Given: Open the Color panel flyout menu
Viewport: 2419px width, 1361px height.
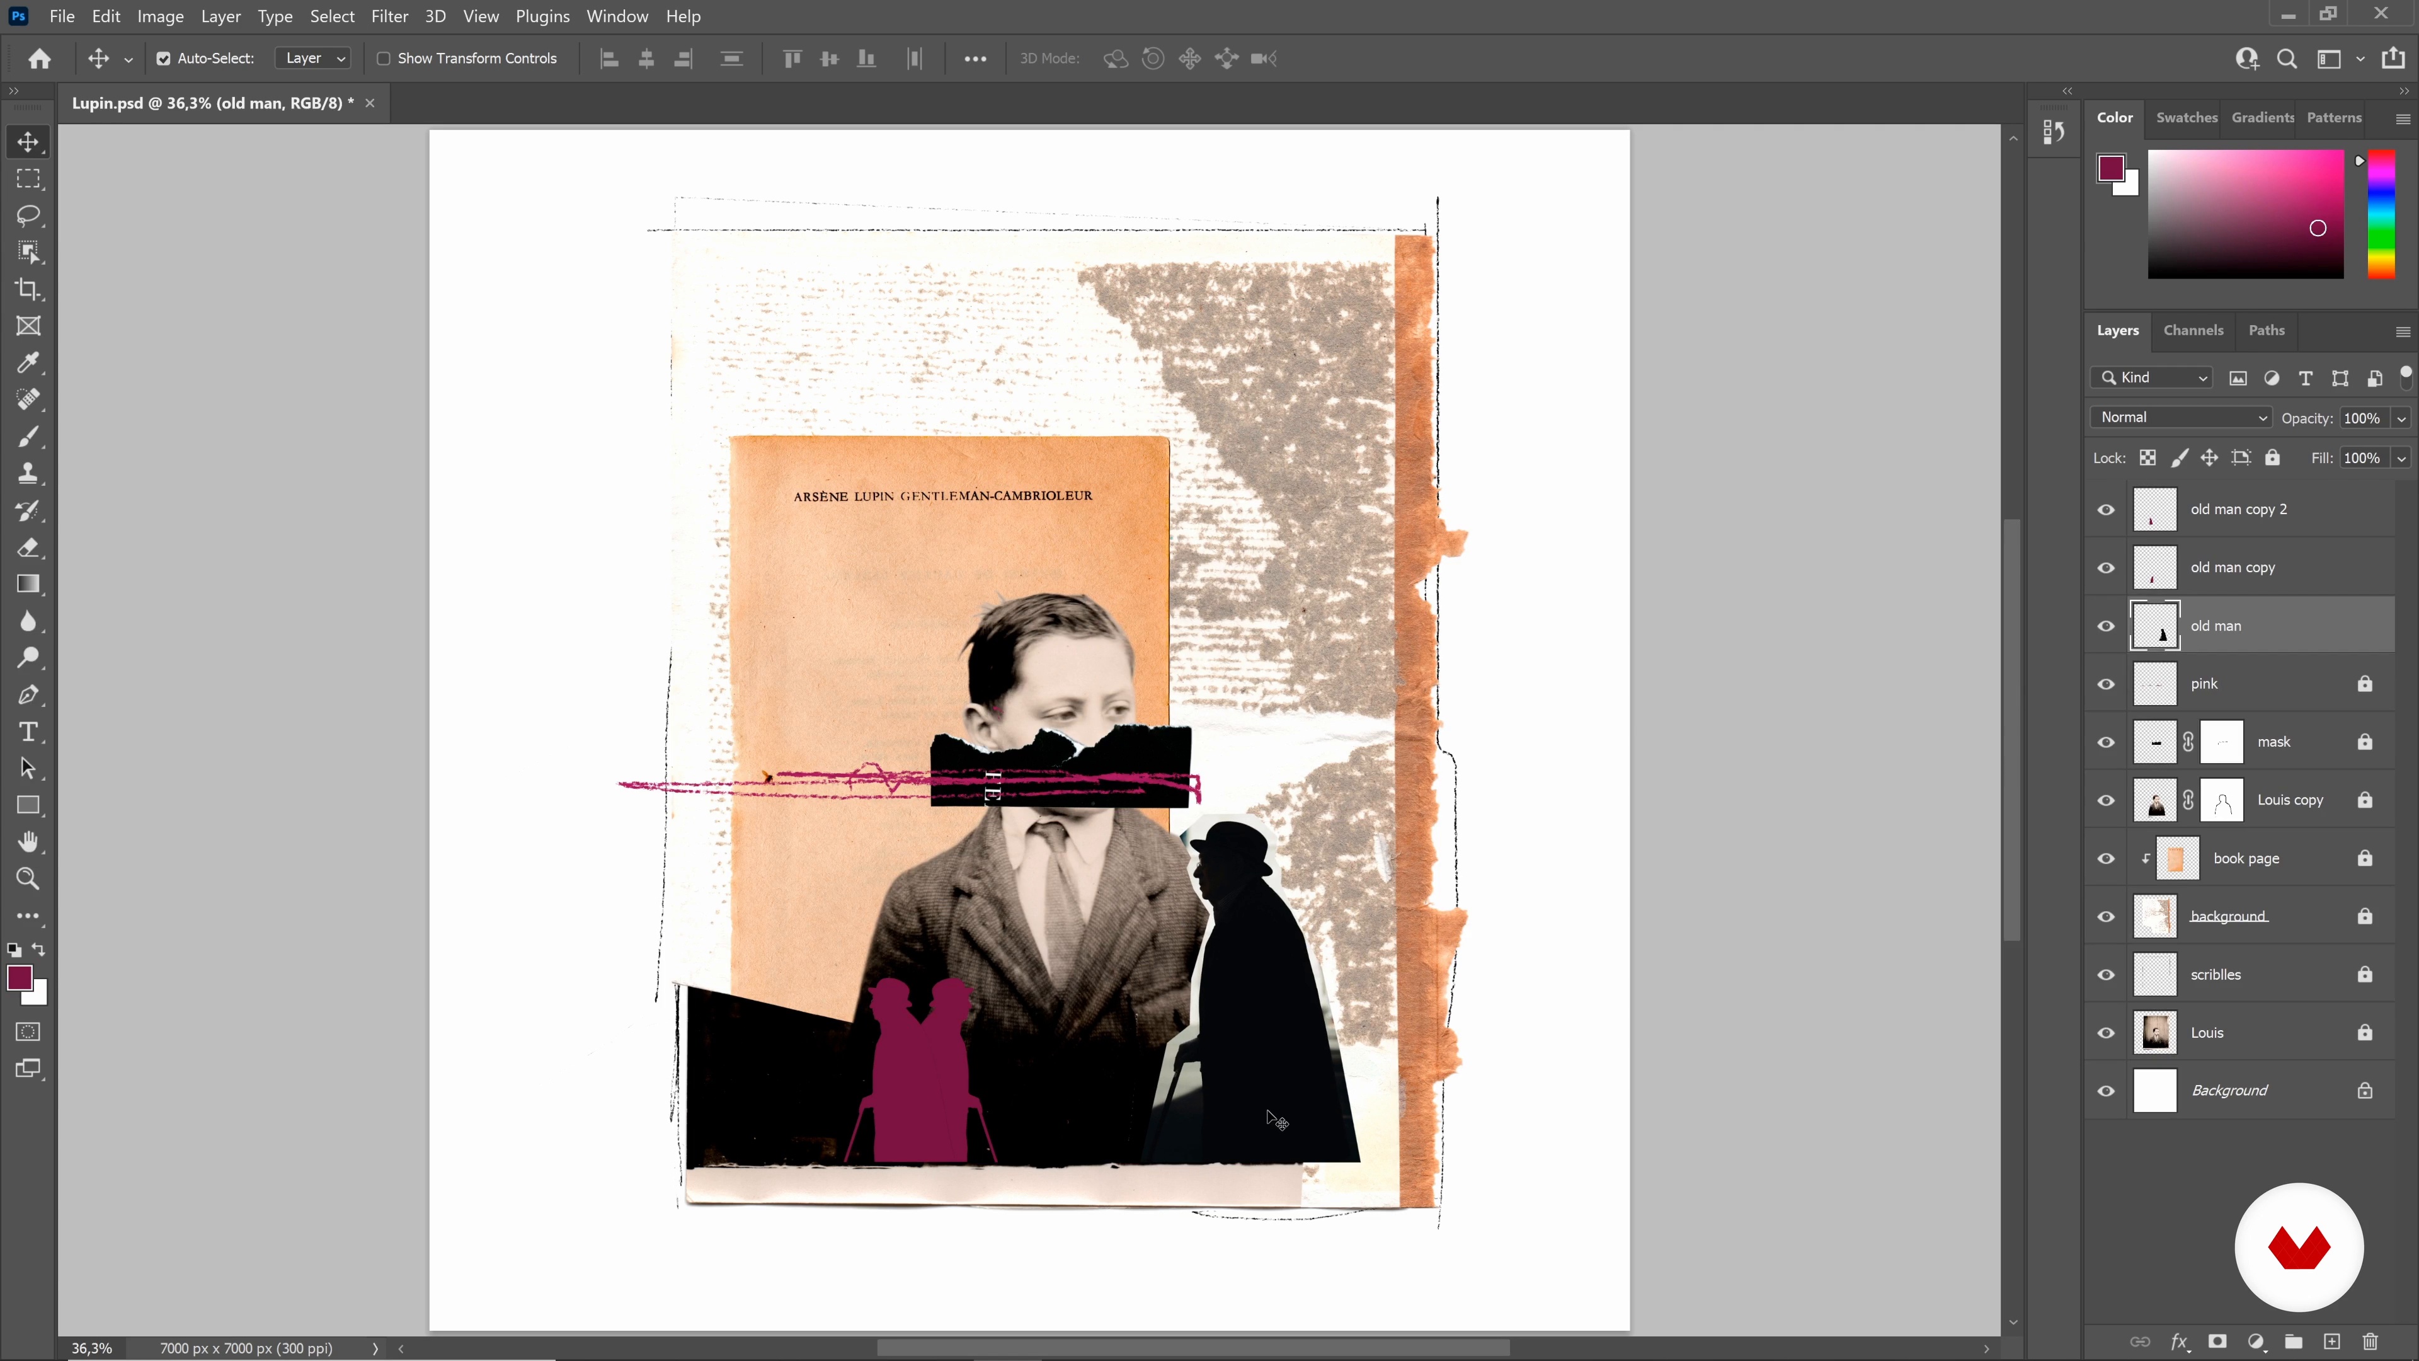Looking at the screenshot, I should tap(2402, 118).
